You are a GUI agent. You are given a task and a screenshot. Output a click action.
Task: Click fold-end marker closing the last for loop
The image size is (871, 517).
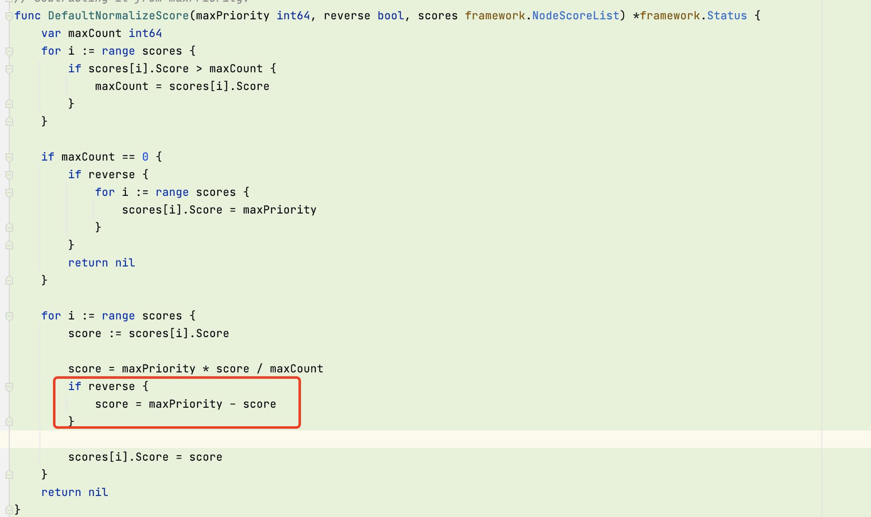(x=9, y=475)
